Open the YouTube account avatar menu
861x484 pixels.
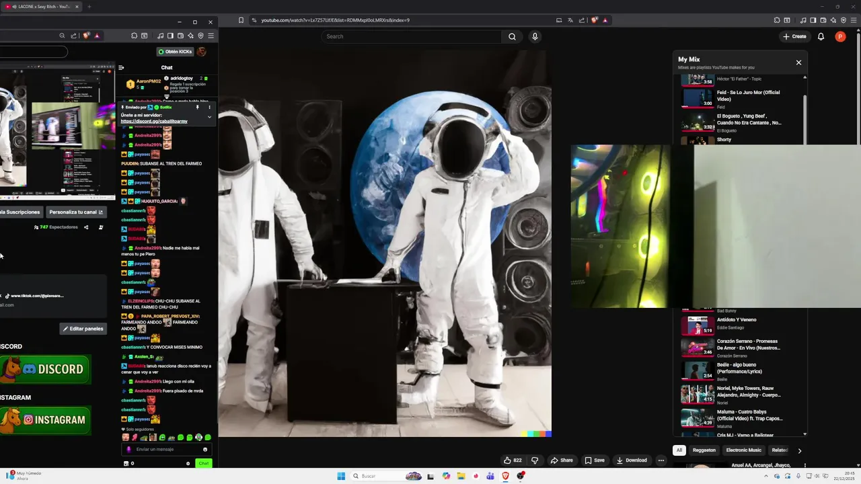pyautogui.click(x=840, y=36)
